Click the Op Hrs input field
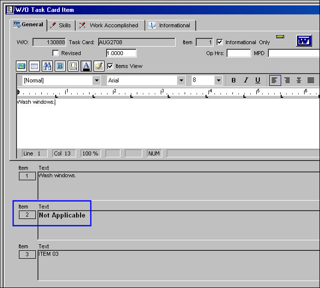 point(238,53)
